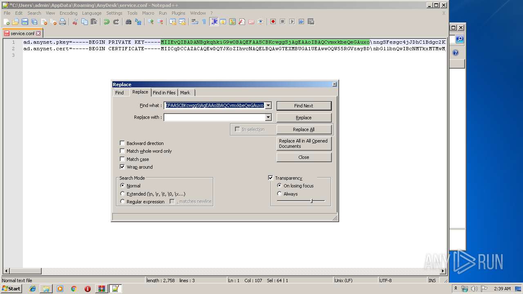This screenshot has width=523, height=294.
Task: Start macro recording with the red dot icon
Action: pos(273,22)
